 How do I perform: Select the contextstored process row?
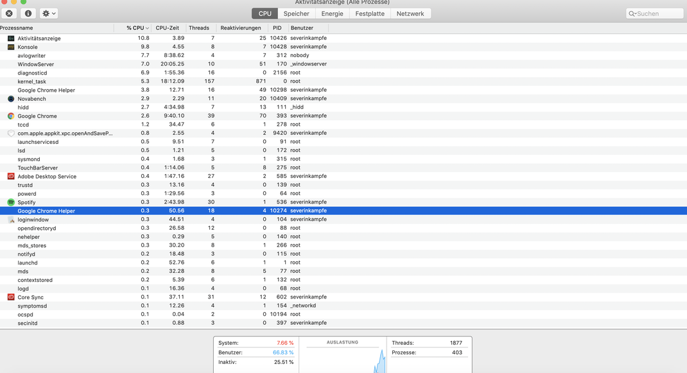(343, 280)
